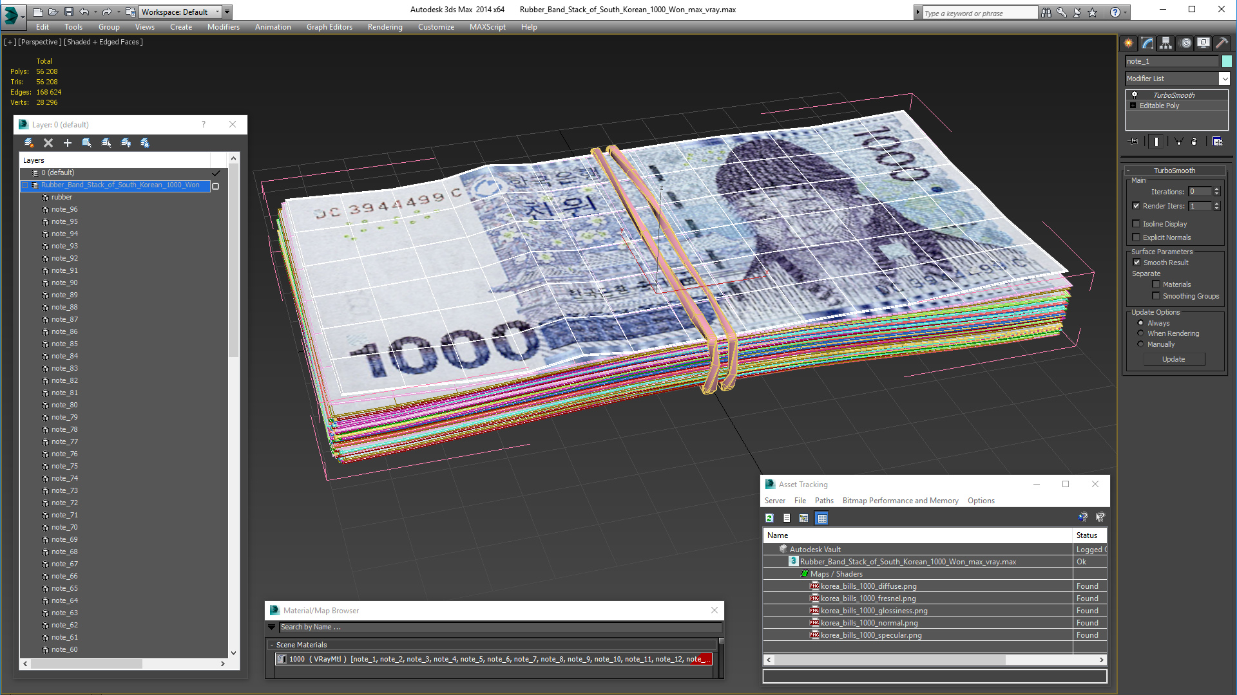Toggle Show End Result icon in modifier stack
This screenshot has width=1237, height=695.
(x=1156, y=142)
